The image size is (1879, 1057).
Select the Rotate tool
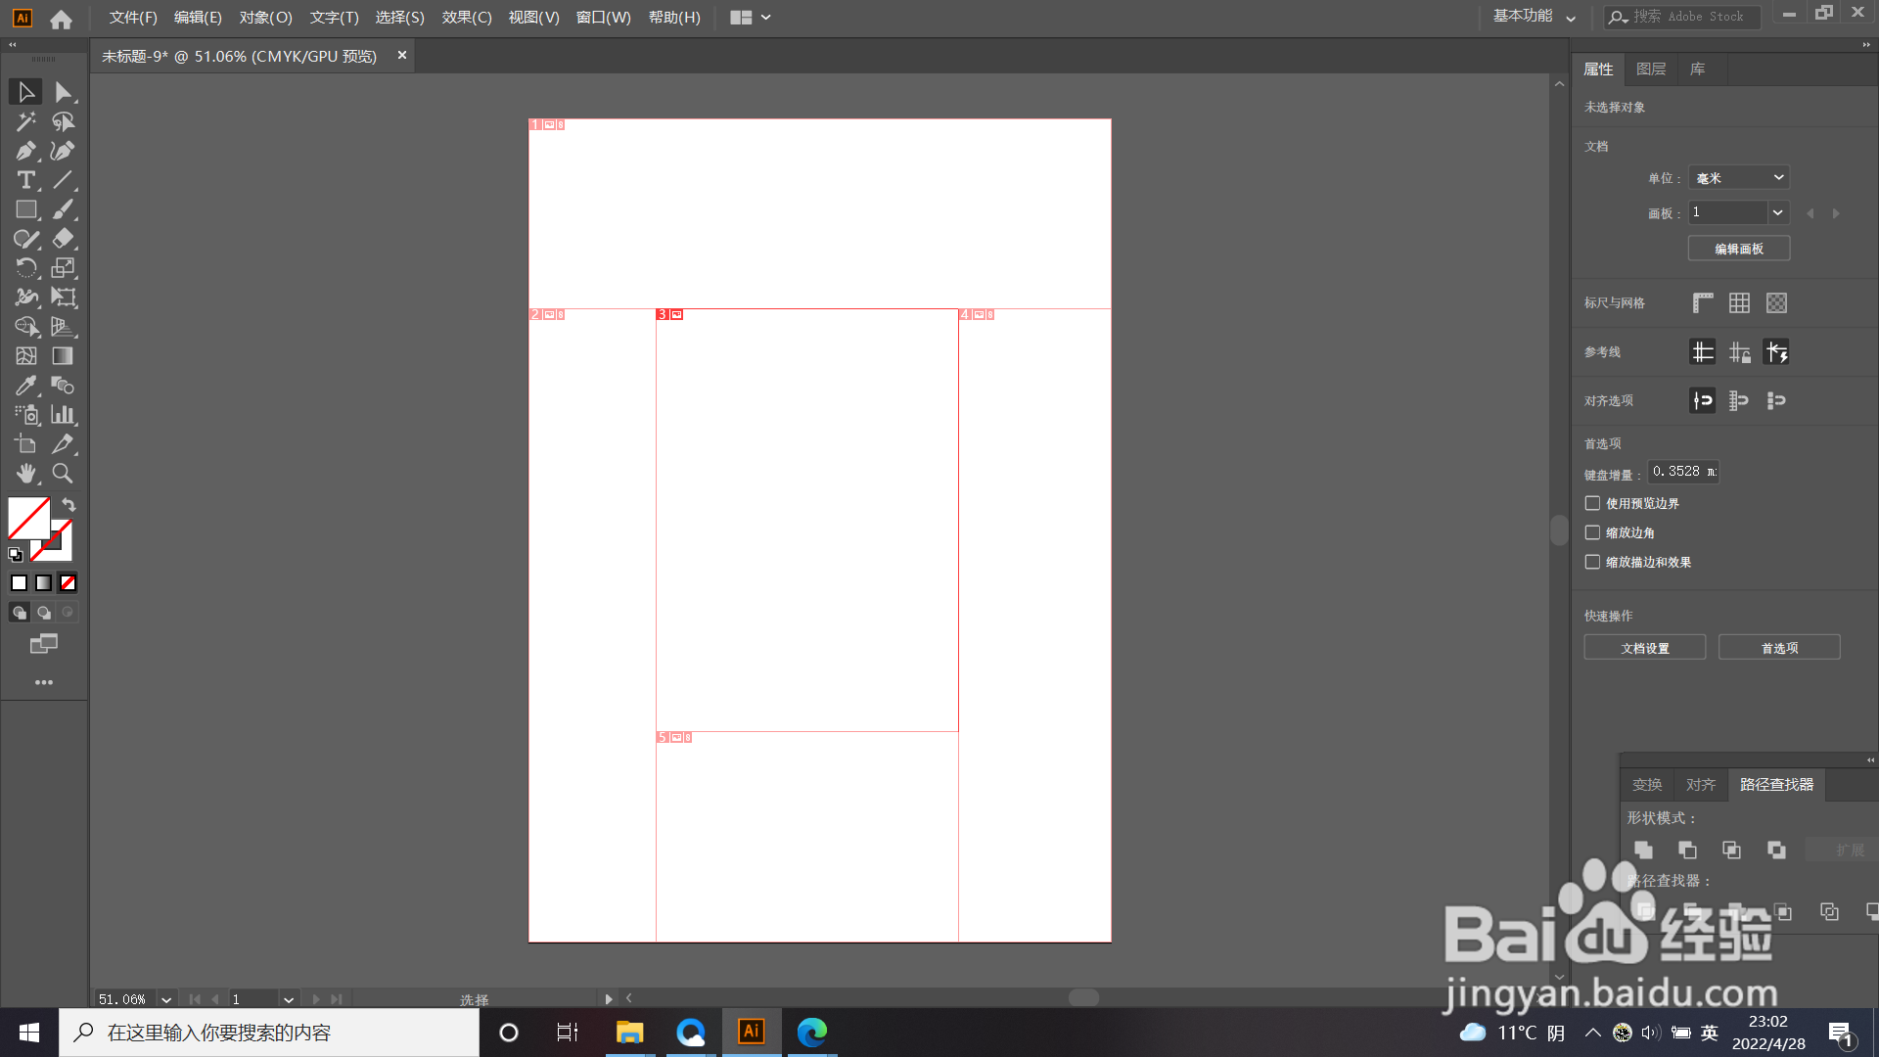(x=25, y=268)
